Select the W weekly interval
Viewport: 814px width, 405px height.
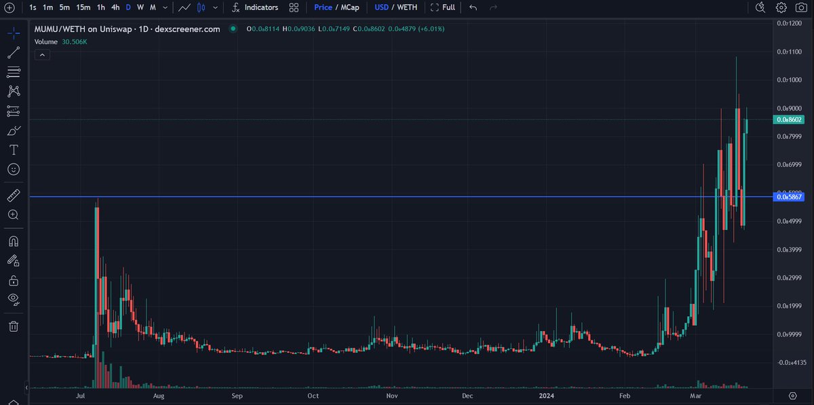point(140,7)
